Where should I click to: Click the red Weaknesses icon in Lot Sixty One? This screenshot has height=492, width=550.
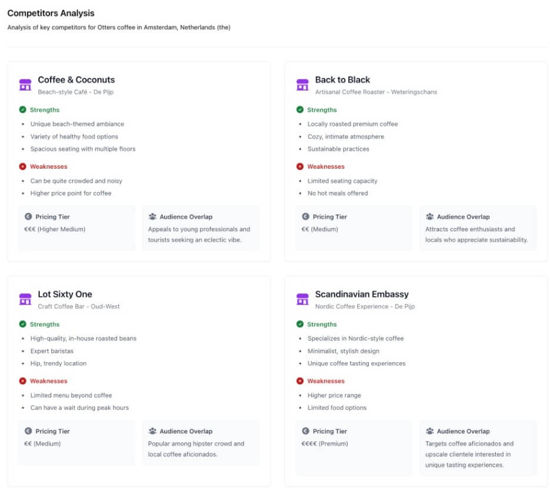tap(23, 381)
